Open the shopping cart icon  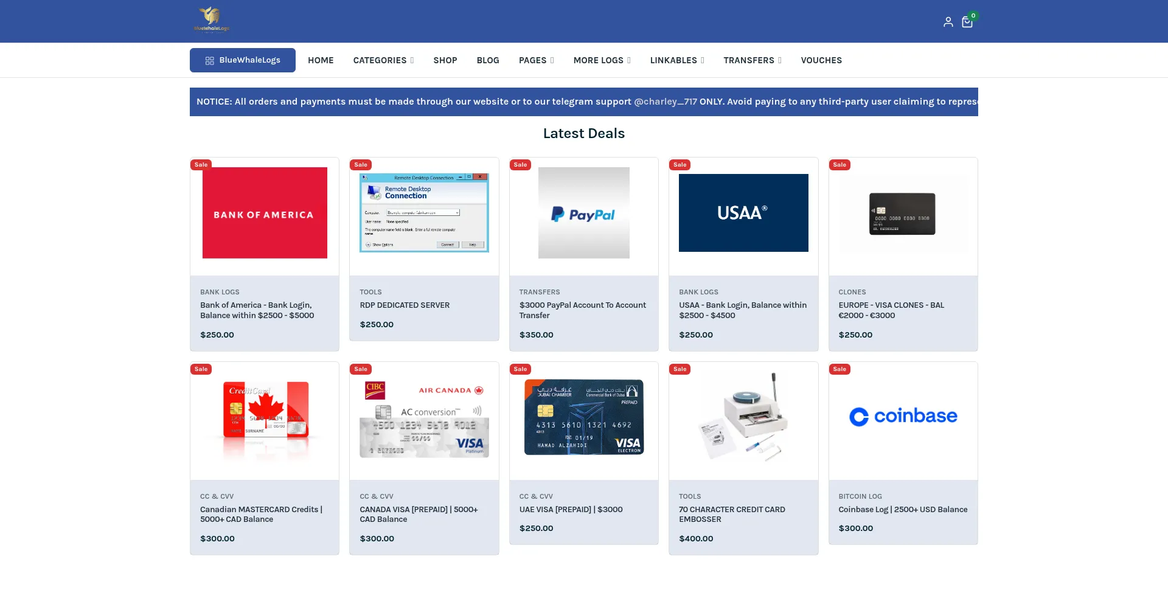tap(967, 22)
